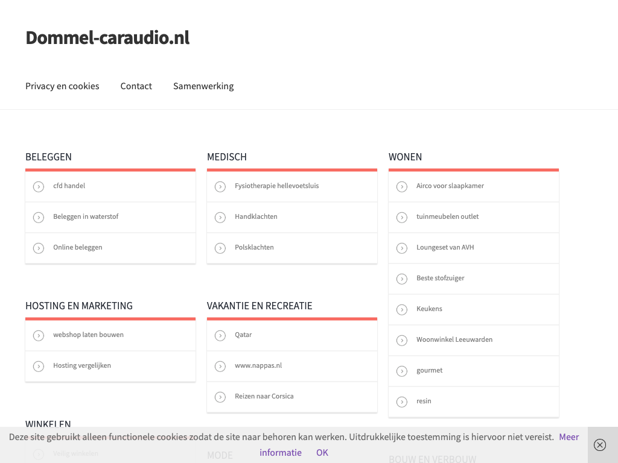Click the arrow icon beside Loungeset van AVH
The height and width of the screenshot is (463, 618).
tap(402, 248)
